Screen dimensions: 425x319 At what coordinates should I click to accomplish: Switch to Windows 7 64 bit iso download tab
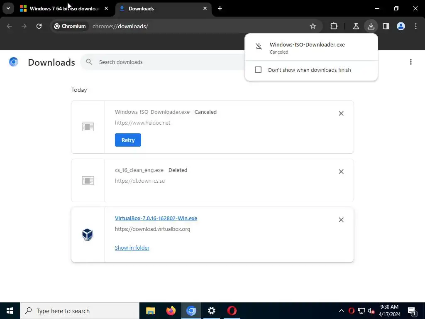[x=64, y=9]
